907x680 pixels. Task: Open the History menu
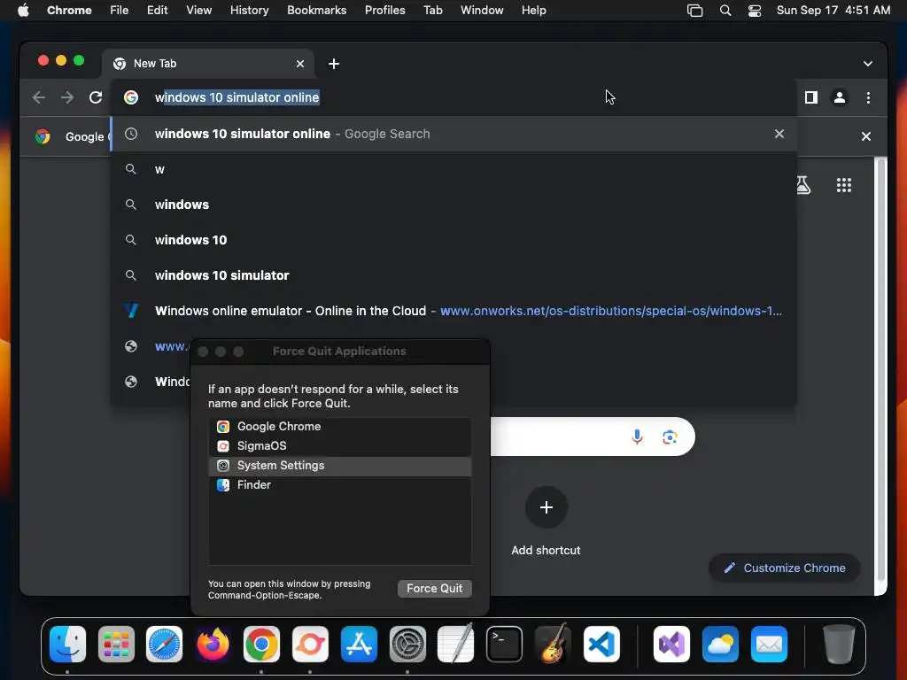(249, 11)
